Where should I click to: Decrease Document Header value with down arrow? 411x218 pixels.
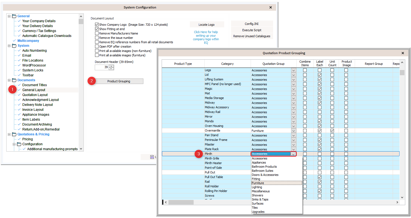pyautogui.click(x=111, y=69)
